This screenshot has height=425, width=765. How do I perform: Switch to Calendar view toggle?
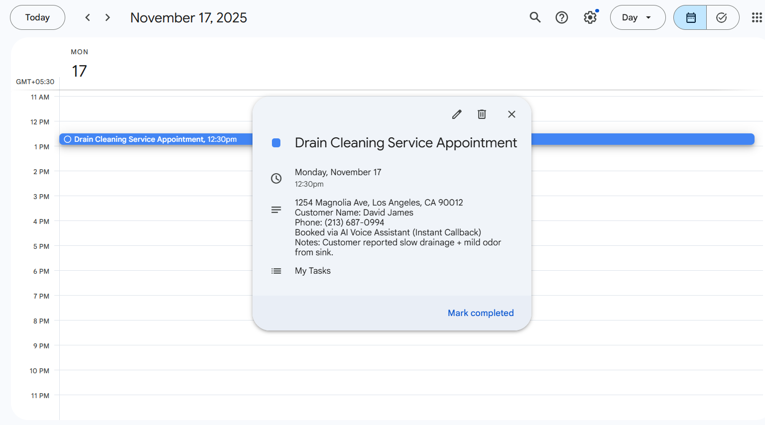[690, 17]
